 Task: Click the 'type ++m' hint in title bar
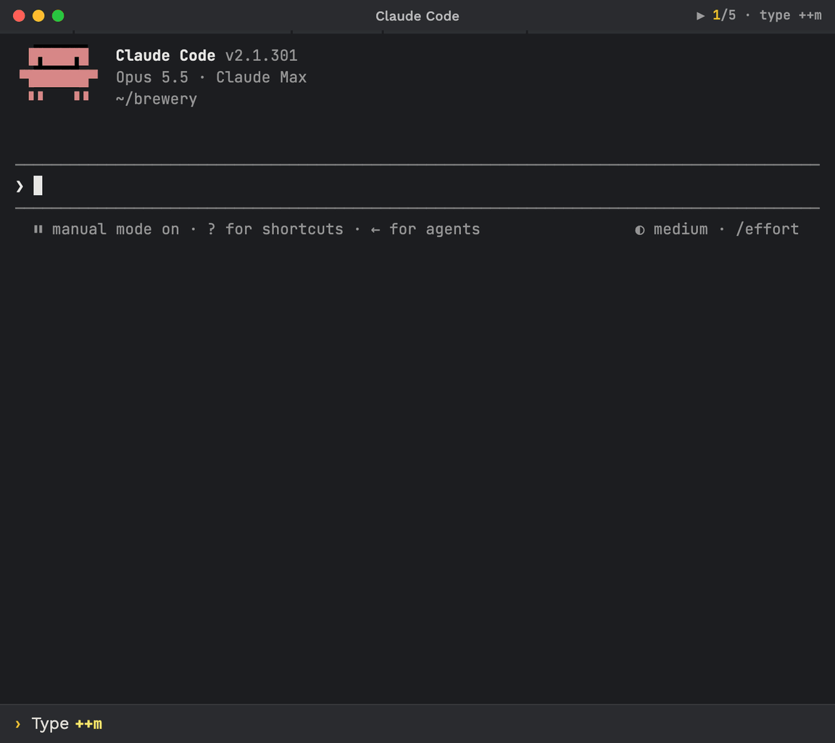[x=790, y=15]
